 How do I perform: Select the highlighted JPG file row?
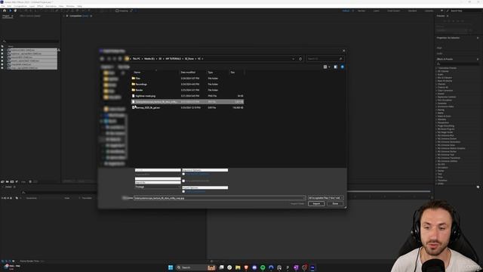tap(188, 102)
